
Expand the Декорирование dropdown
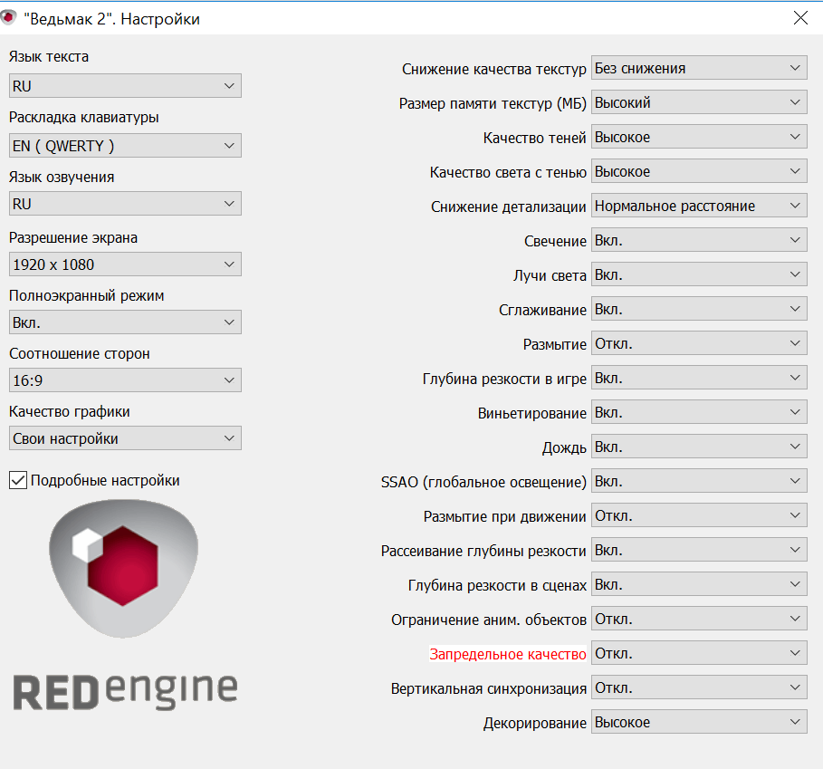[x=699, y=722]
